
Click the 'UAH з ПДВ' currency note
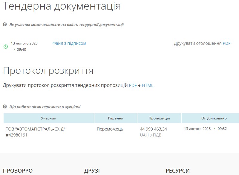tap(151, 135)
